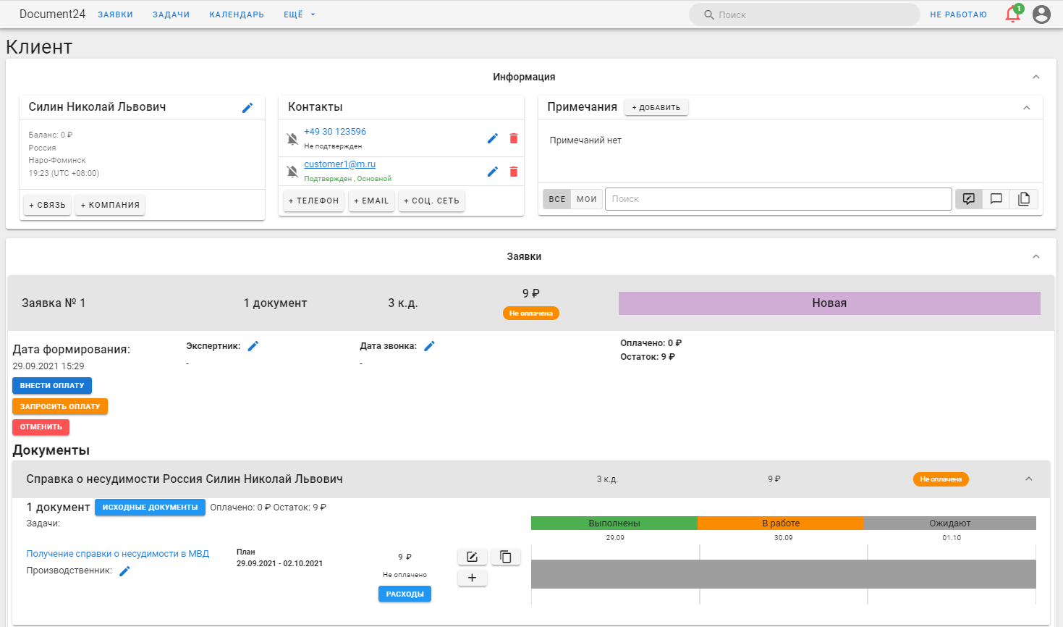
Task: Copy task with duplicate icon
Action: click(506, 557)
